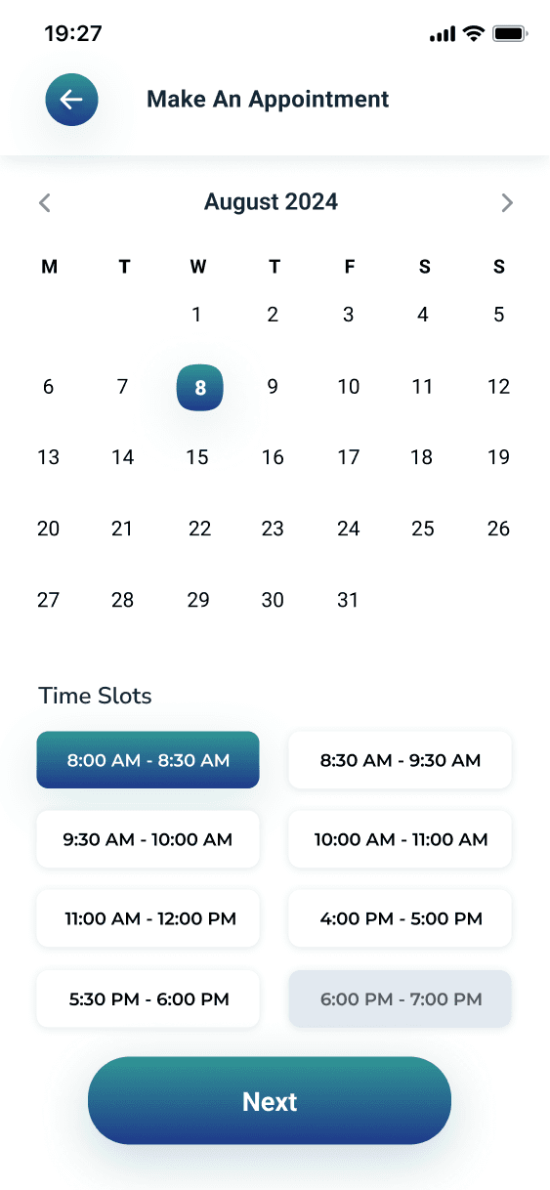Pick August 15 on the calendar
Screen dimensions: 550x1190
198,457
